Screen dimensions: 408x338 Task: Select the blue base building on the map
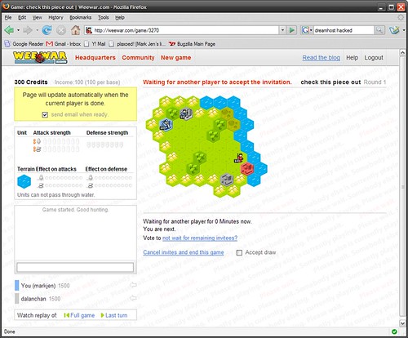(166, 125)
